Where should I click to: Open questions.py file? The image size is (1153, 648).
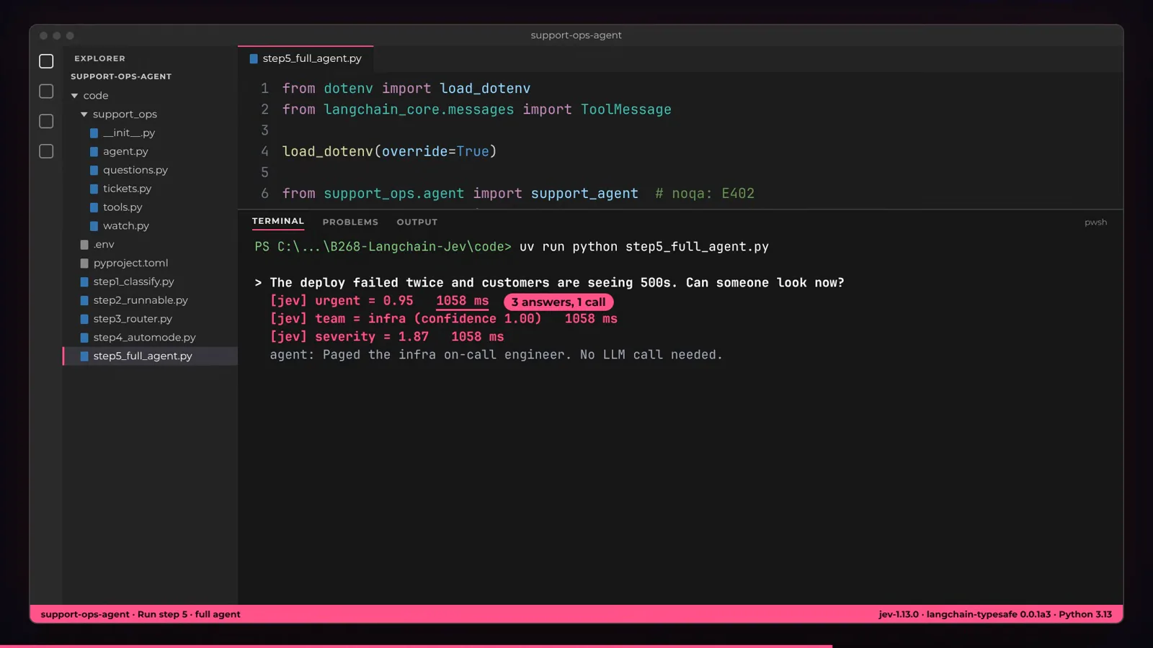click(x=135, y=170)
